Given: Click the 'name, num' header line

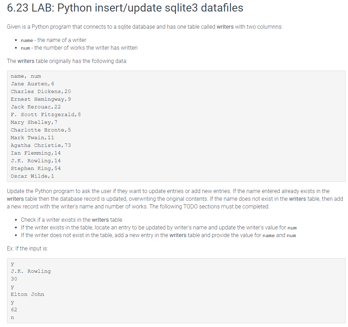Looking at the screenshot, I should point(26,76).
